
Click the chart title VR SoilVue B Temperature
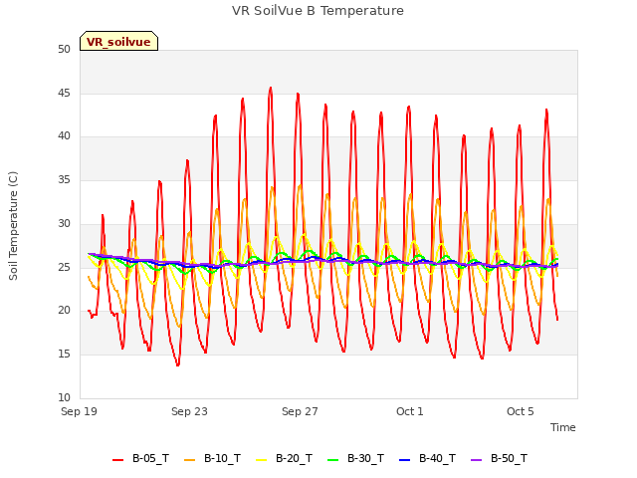click(x=318, y=11)
